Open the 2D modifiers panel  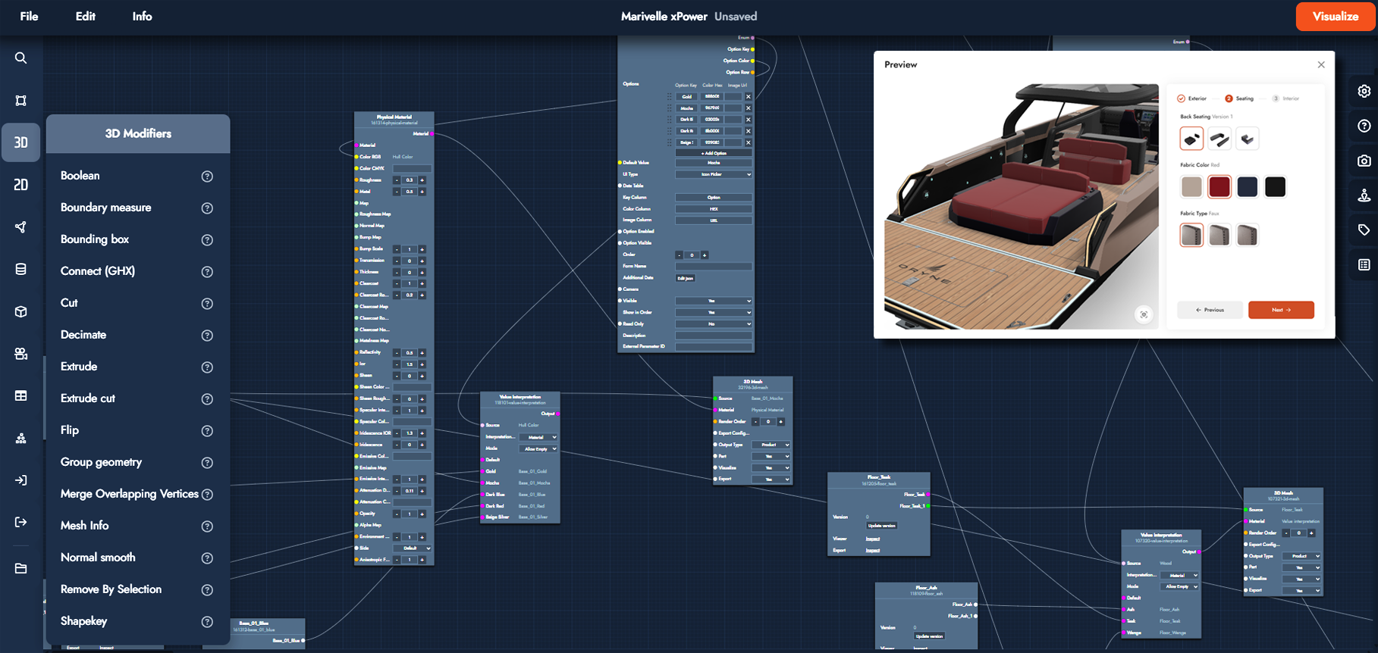click(x=21, y=185)
